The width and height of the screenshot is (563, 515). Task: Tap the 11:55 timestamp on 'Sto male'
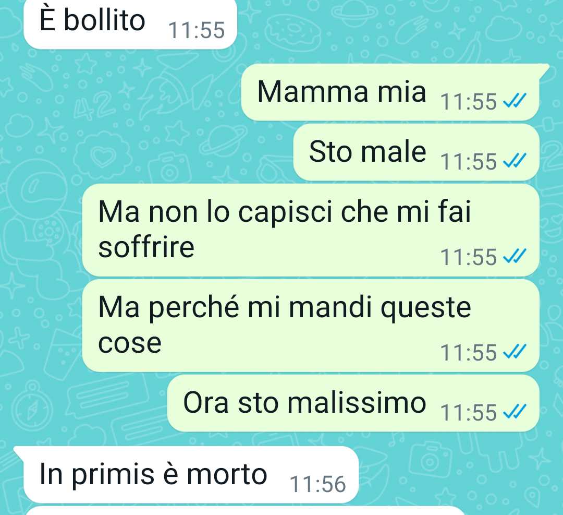(469, 162)
